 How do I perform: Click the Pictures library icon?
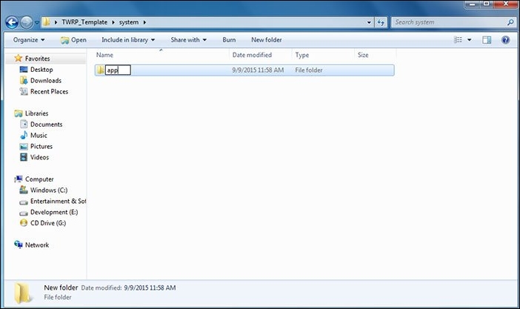pyautogui.click(x=24, y=146)
